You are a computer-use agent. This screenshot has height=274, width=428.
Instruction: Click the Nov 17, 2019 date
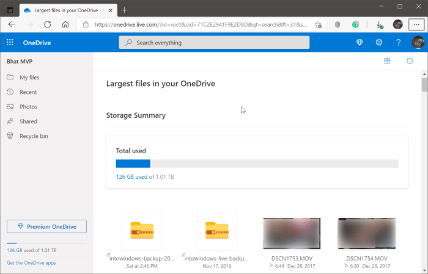click(x=217, y=266)
